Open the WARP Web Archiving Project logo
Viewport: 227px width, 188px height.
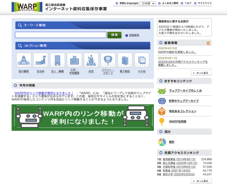[x=27, y=7]
